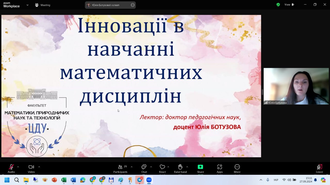
Task: Open the View layout menu
Action: (x=289, y=5)
